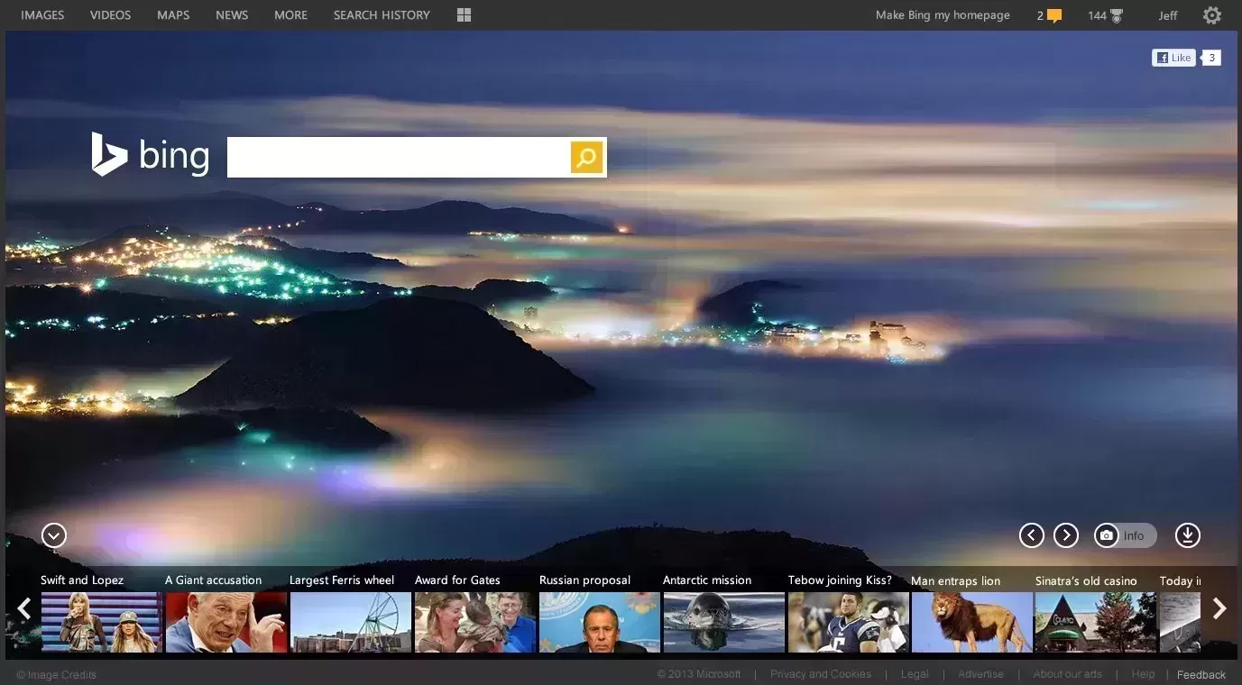Screen dimensions: 1242x685
Task: Open the 'Man entraps lion' story thumbnail
Action: (971, 621)
